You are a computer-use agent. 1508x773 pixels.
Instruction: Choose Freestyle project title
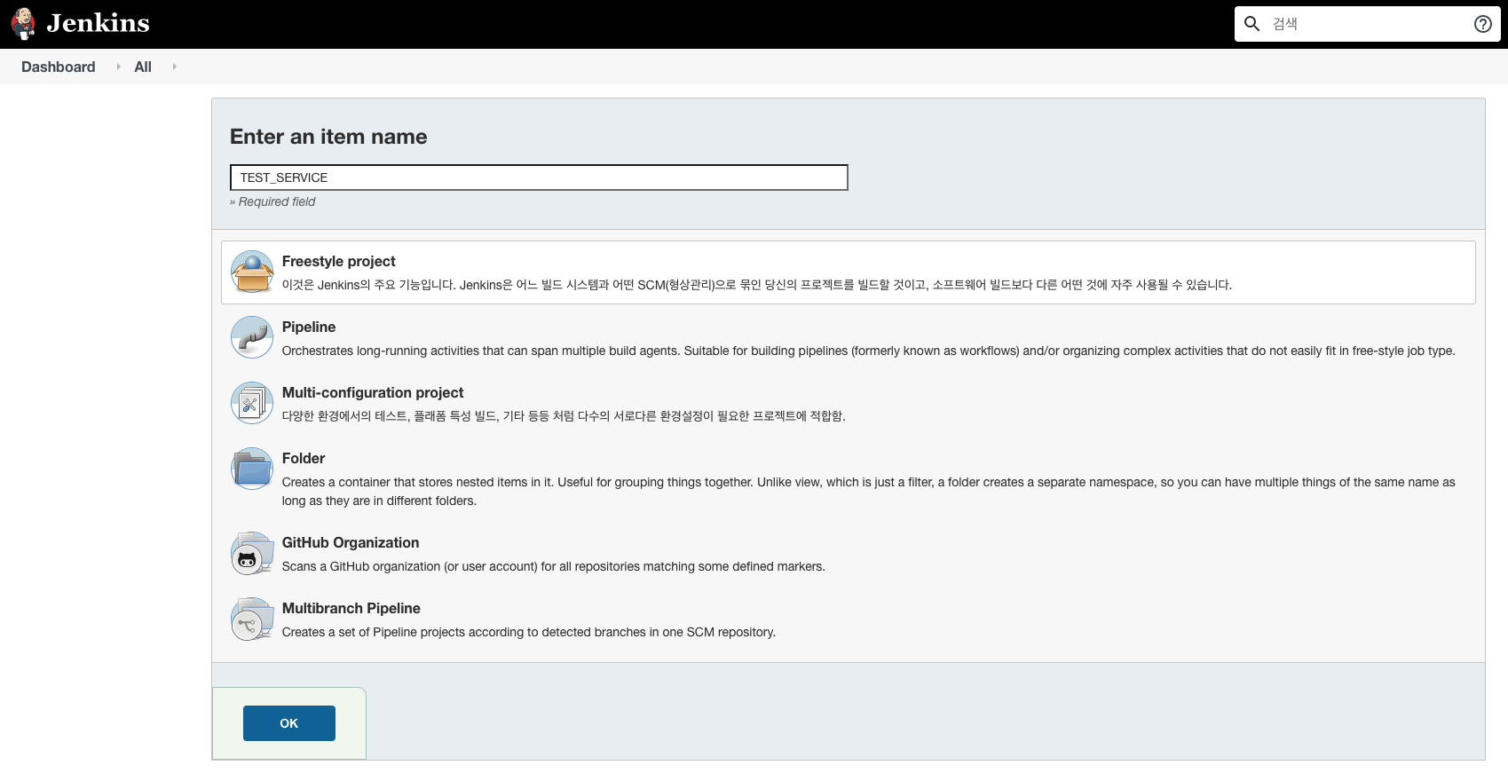[x=338, y=261]
